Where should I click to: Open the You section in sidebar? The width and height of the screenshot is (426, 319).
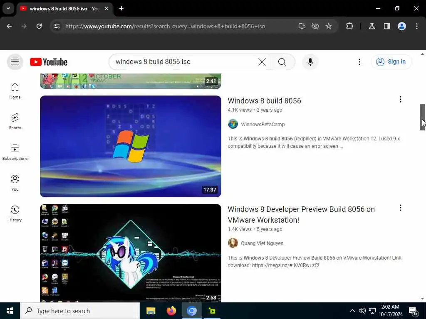(15, 183)
